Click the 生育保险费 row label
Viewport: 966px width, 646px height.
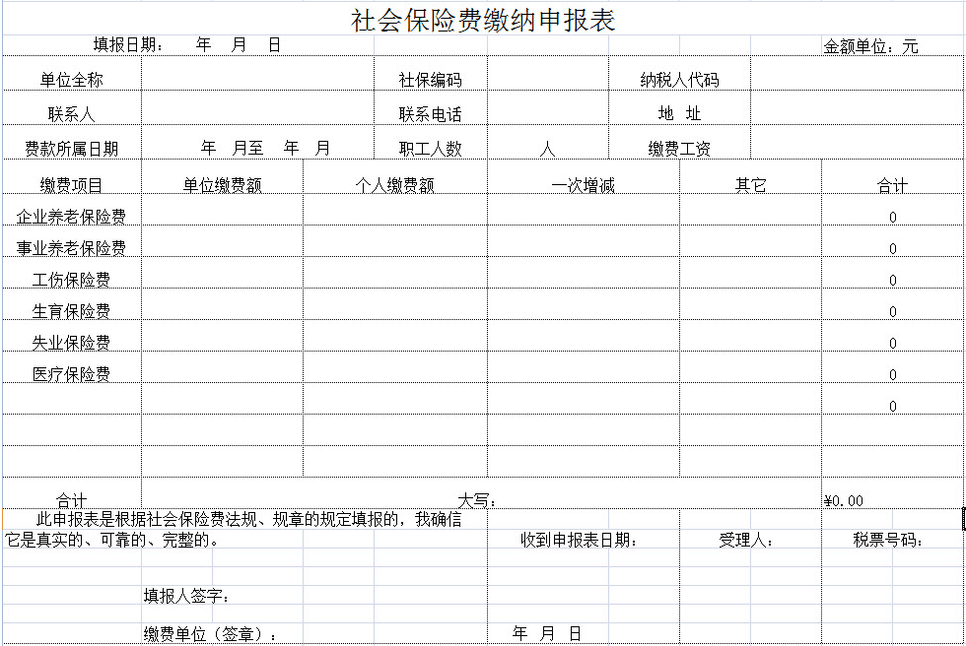pyautogui.click(x=71, y=311)
